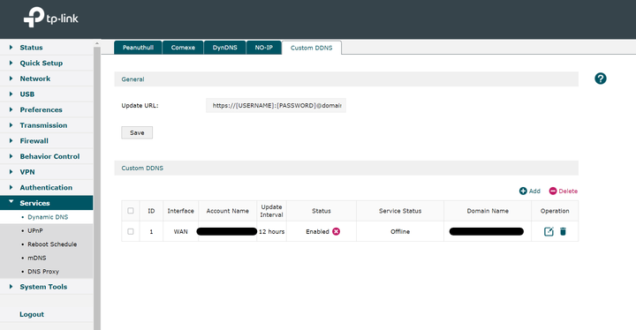The image size is (636, 330).
Task: Click the ID column header
Action: pos(151,211)
